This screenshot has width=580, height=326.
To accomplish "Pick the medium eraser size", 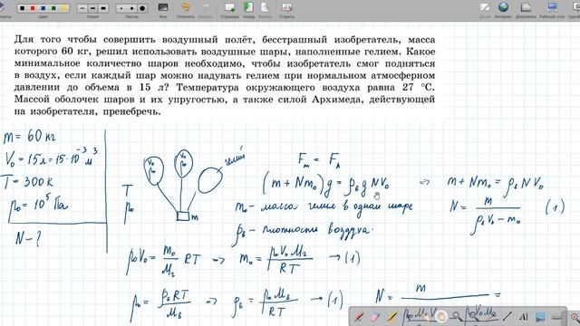I will coord(132,8).
